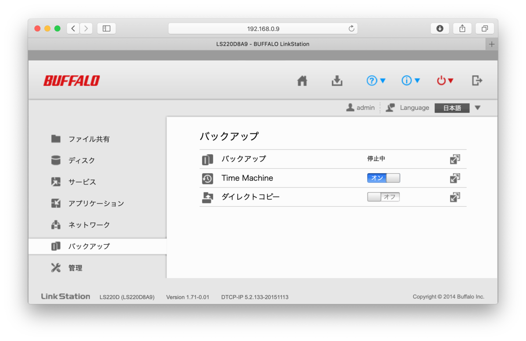Open the info icon dropdown
Image resolution: width=526 pixels, height=341 pixels.
pos(411,81)
